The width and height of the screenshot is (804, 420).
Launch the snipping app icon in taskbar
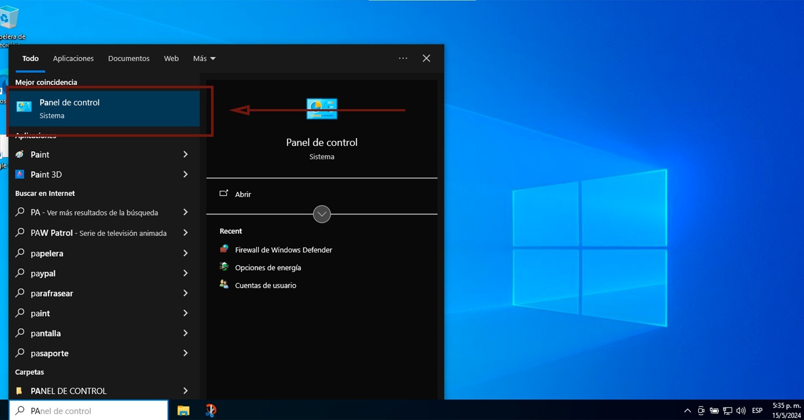(211, 410)
